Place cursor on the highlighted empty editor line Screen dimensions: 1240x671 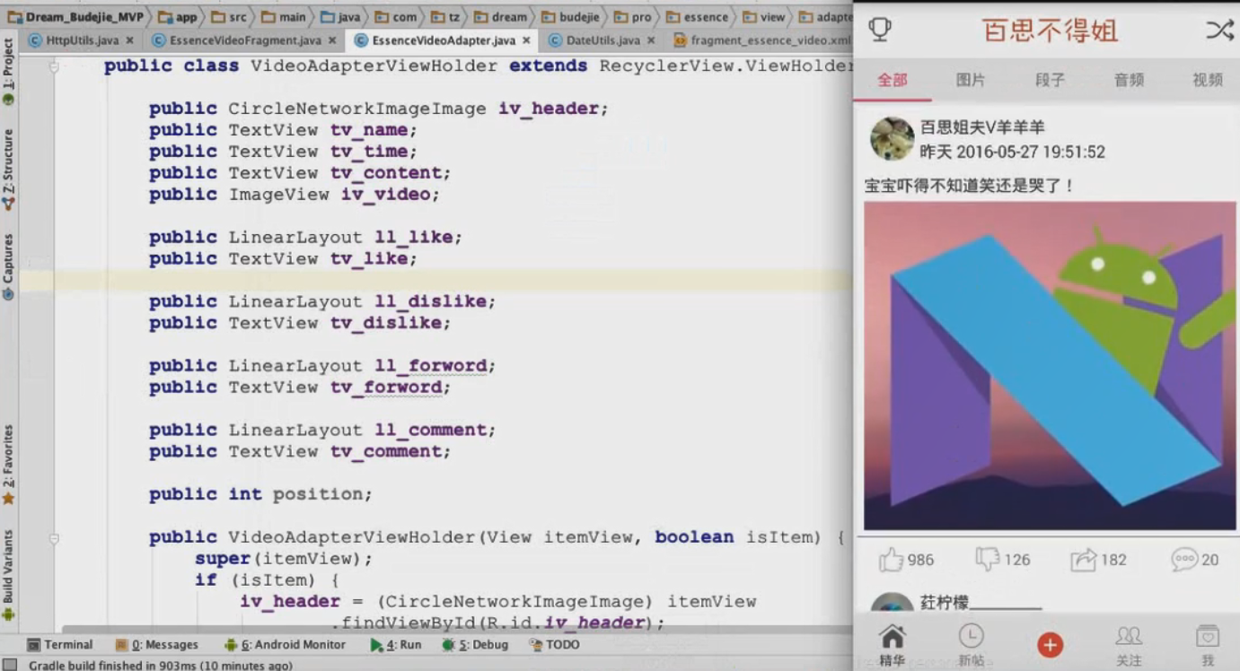tap(435, 281)
